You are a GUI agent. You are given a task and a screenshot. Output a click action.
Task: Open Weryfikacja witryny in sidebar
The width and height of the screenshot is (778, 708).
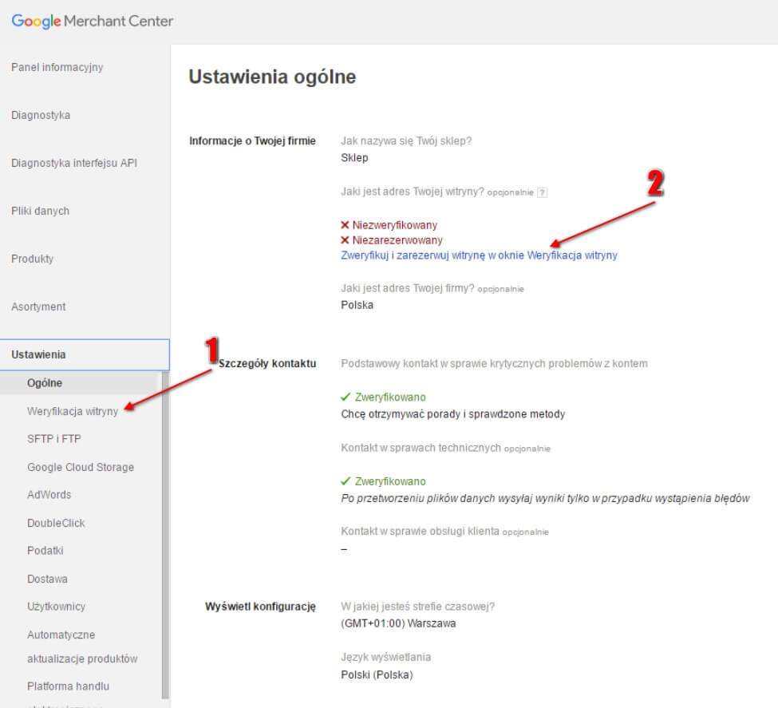click(x=73, y=411)
